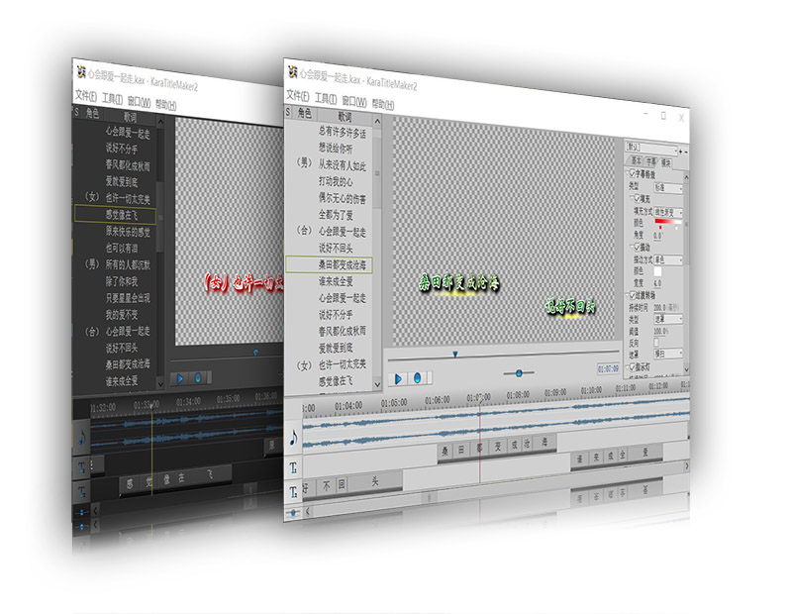The height and width of the screenshot is (614, 792).
Task: Click the lyric list scroll-up arrow in front window
Action: (377, 121)
